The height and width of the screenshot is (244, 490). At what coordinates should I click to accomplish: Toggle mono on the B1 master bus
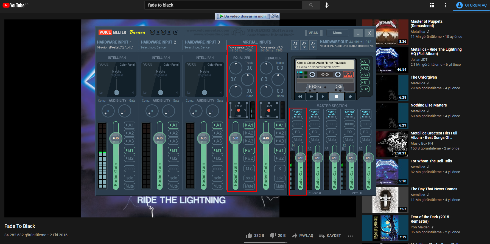click(x=349, y=124)
